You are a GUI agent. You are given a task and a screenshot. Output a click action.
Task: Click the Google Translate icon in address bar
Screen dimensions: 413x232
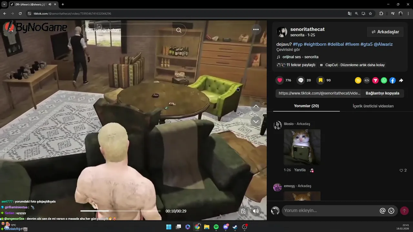tap(350, 14)
